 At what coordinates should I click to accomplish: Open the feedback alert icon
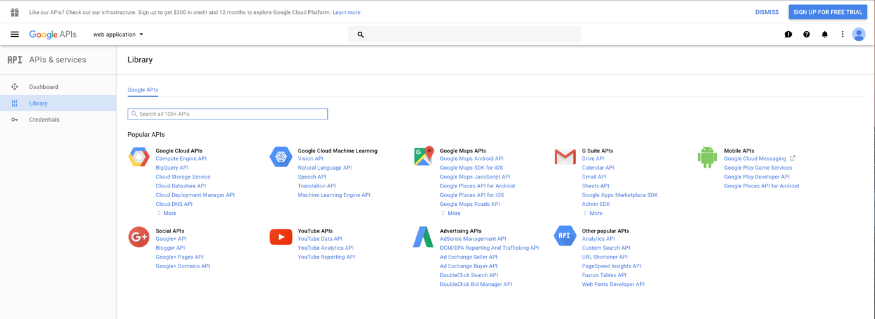point(788,34)
